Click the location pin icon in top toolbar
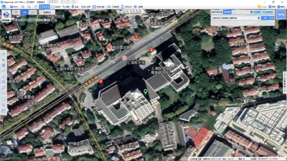Screen dimensions: 287x161 pos(75,7)
